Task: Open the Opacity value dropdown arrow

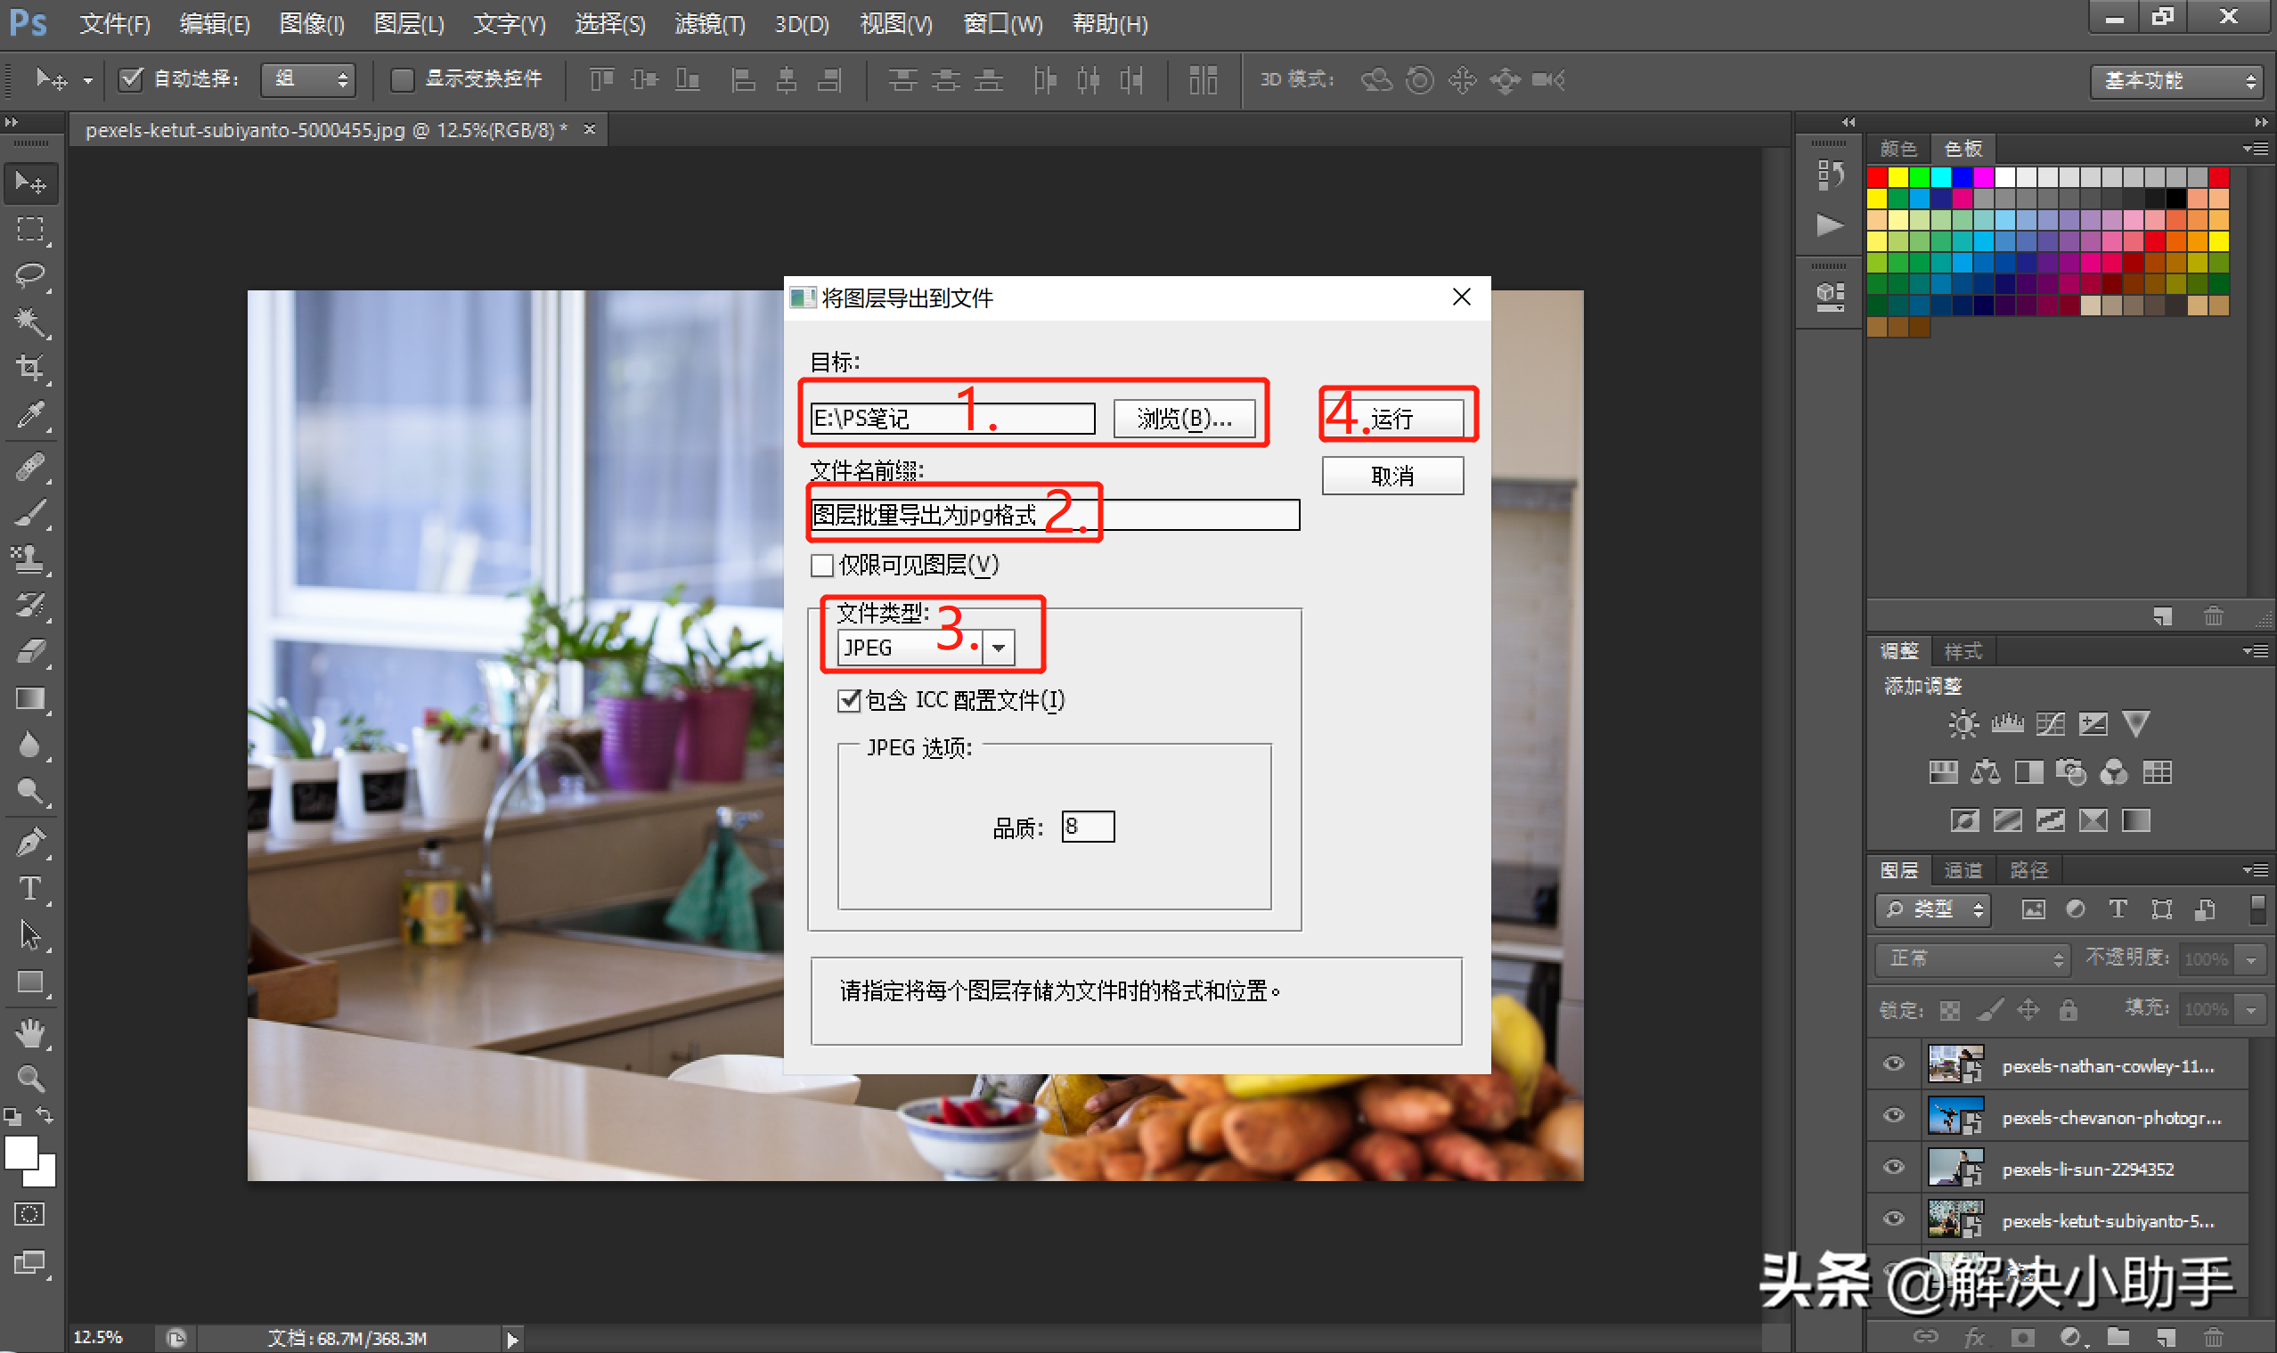Action: [x=2251, y=960]
